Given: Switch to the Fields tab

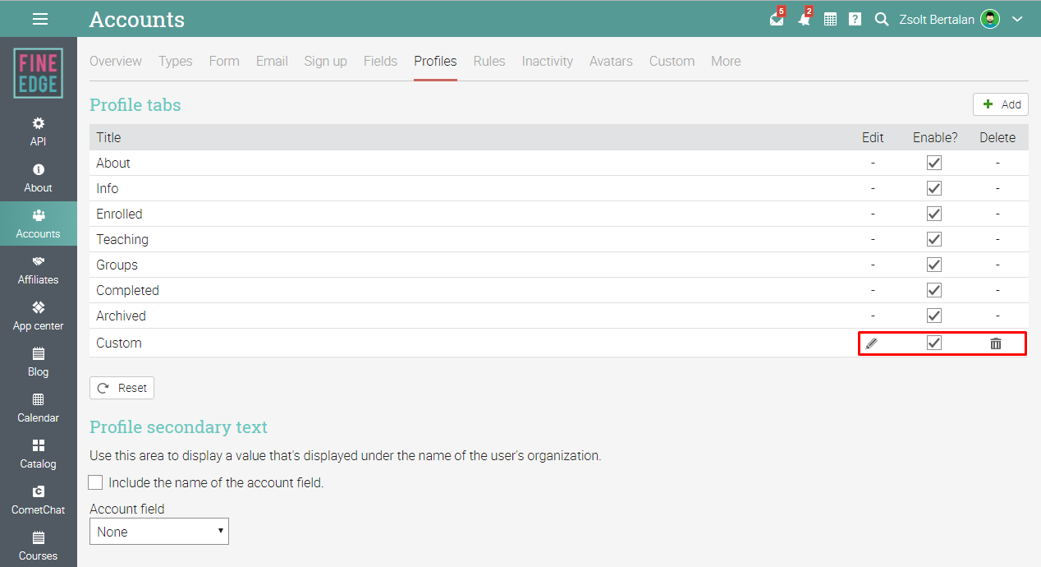Looking at the screenshot, I should (x=380, y=61).
